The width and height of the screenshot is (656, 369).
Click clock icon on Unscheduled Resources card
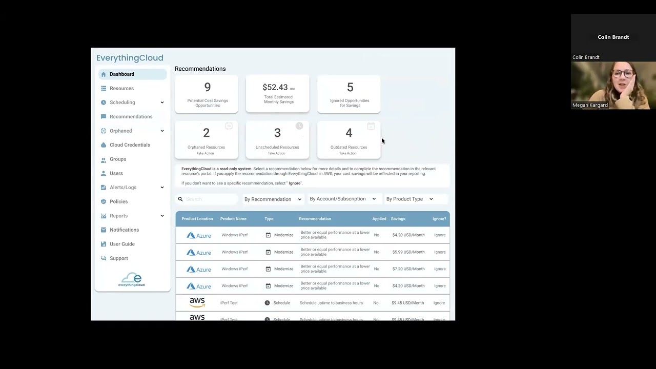299,126
